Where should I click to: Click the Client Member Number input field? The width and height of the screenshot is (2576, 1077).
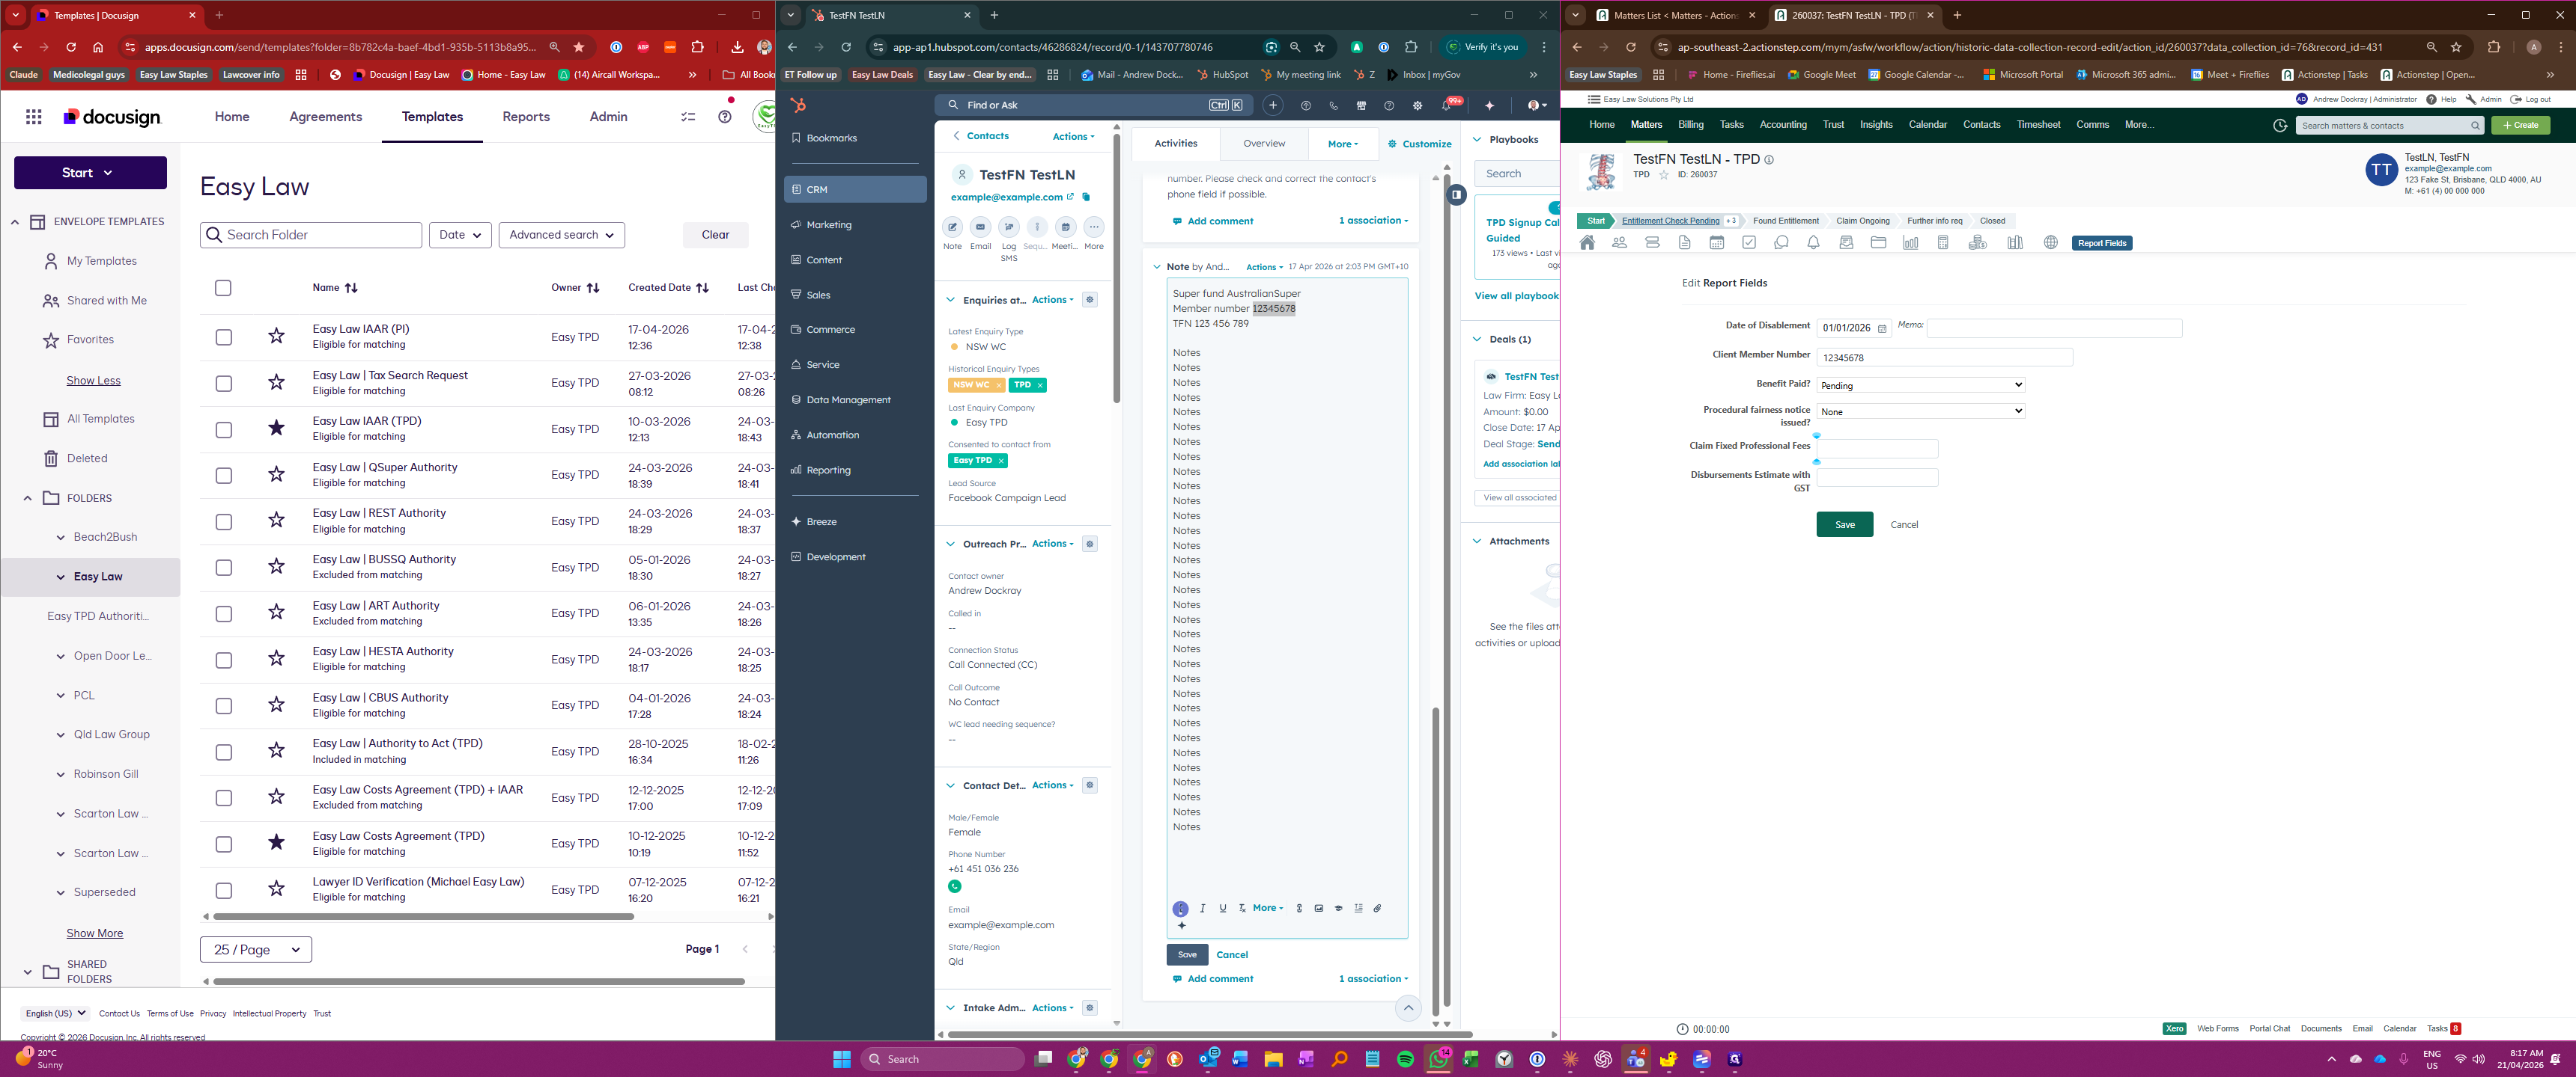pyautogui.click(x=1943, y=358)
